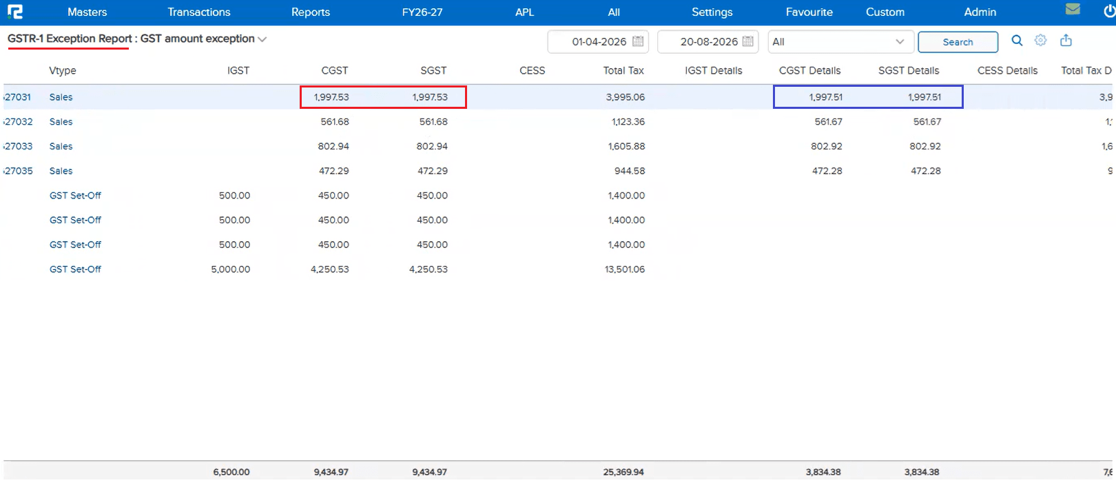Click the magnifier search icon
This screenshot has width=1116, height=485.
coord(1017,41)
